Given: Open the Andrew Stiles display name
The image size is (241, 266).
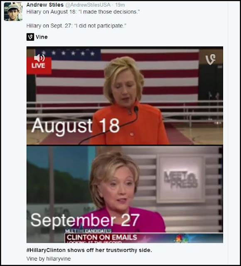Looking at the screenshot, I should tap(45, 5).
